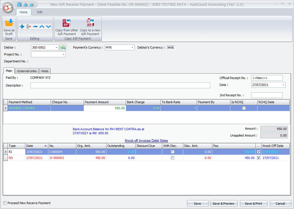294x209 pixels.
Task: Tick the Is RCHQ checkbox
Action: (x=244, y=108)
